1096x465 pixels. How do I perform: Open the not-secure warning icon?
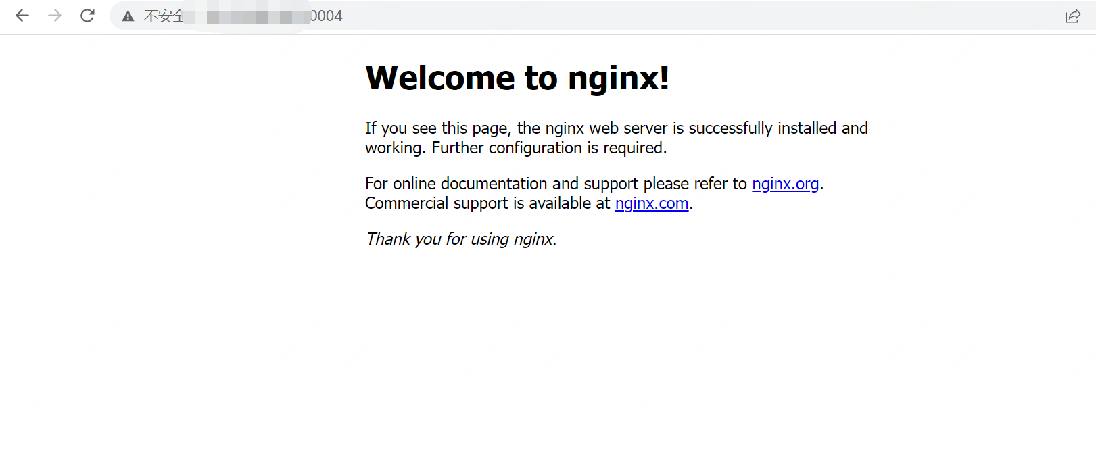point(128,16)
